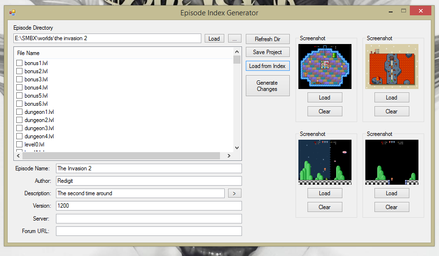This screenshot has width=439, height=256.
Task: Toggle the dungeon3.lvl checkbox
Action: (19, 128)
